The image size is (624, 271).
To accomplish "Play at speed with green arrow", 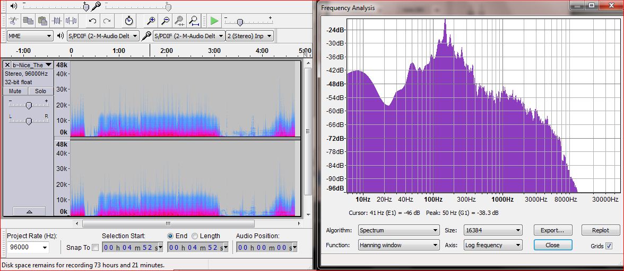I will [214, 21].
